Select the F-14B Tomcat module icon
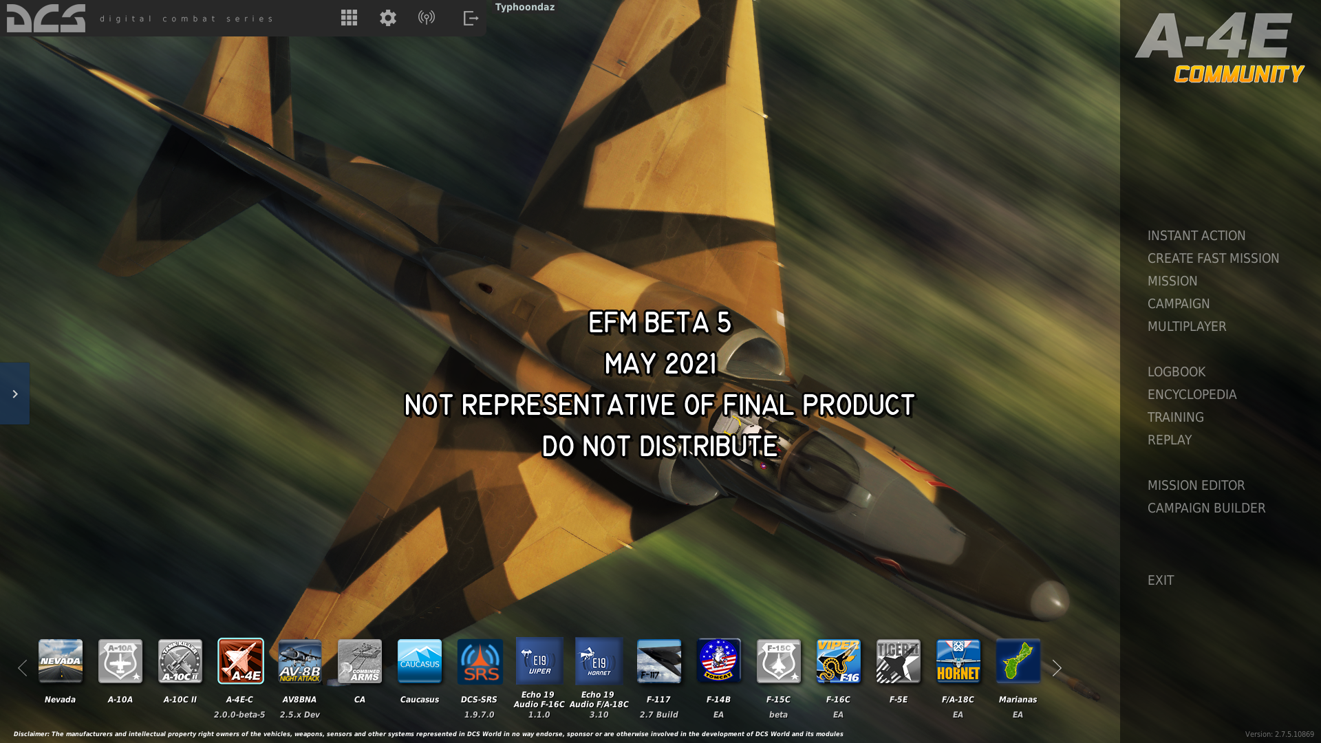This screenshot has height=743, width=1321. tap(719, 661)
